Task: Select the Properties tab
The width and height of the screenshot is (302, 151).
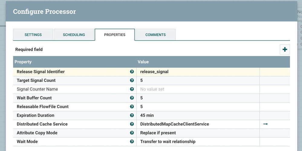Action: click(x=115, y=35)
